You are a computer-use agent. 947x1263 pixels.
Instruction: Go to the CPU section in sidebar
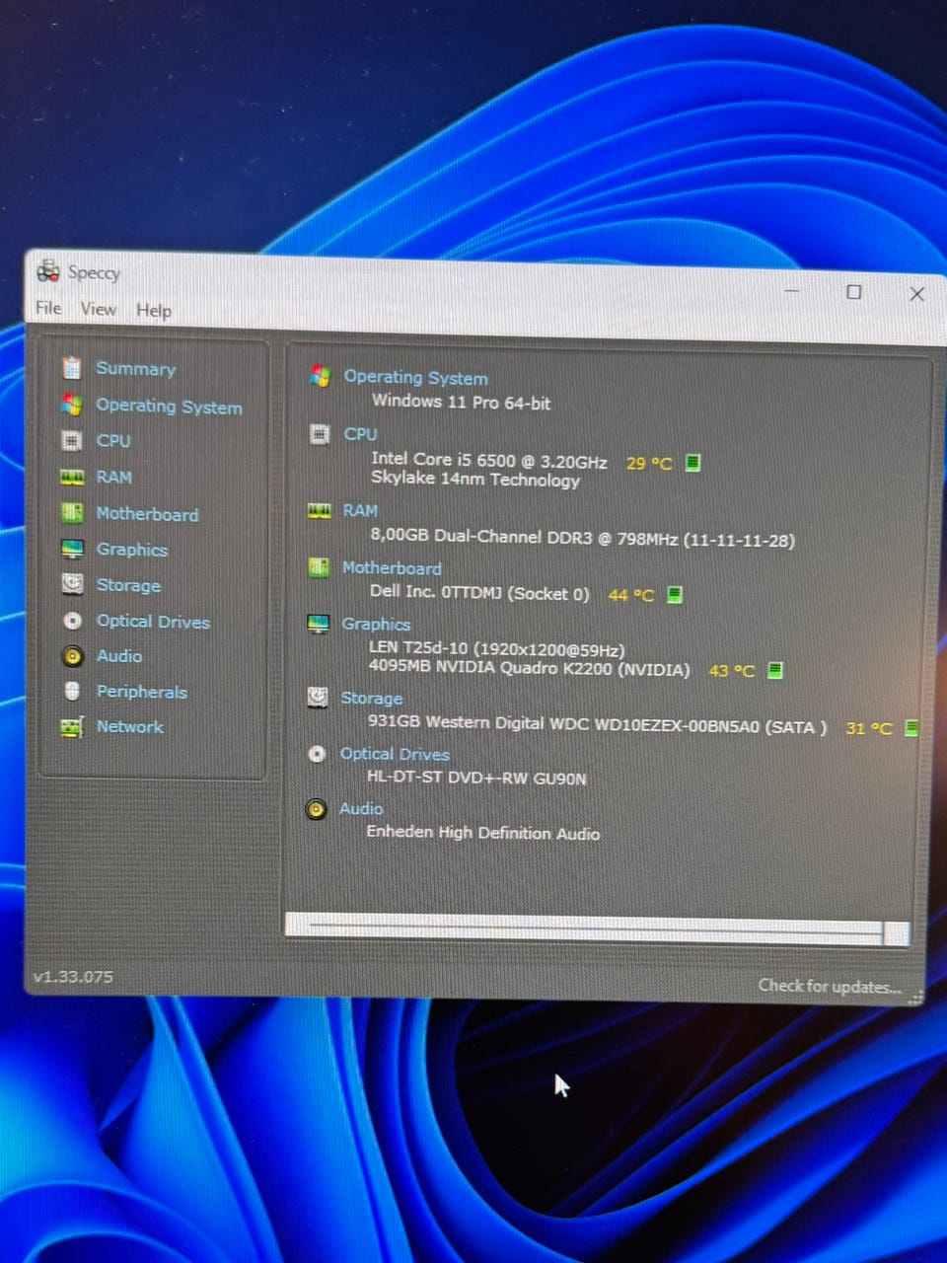[113, 440]
